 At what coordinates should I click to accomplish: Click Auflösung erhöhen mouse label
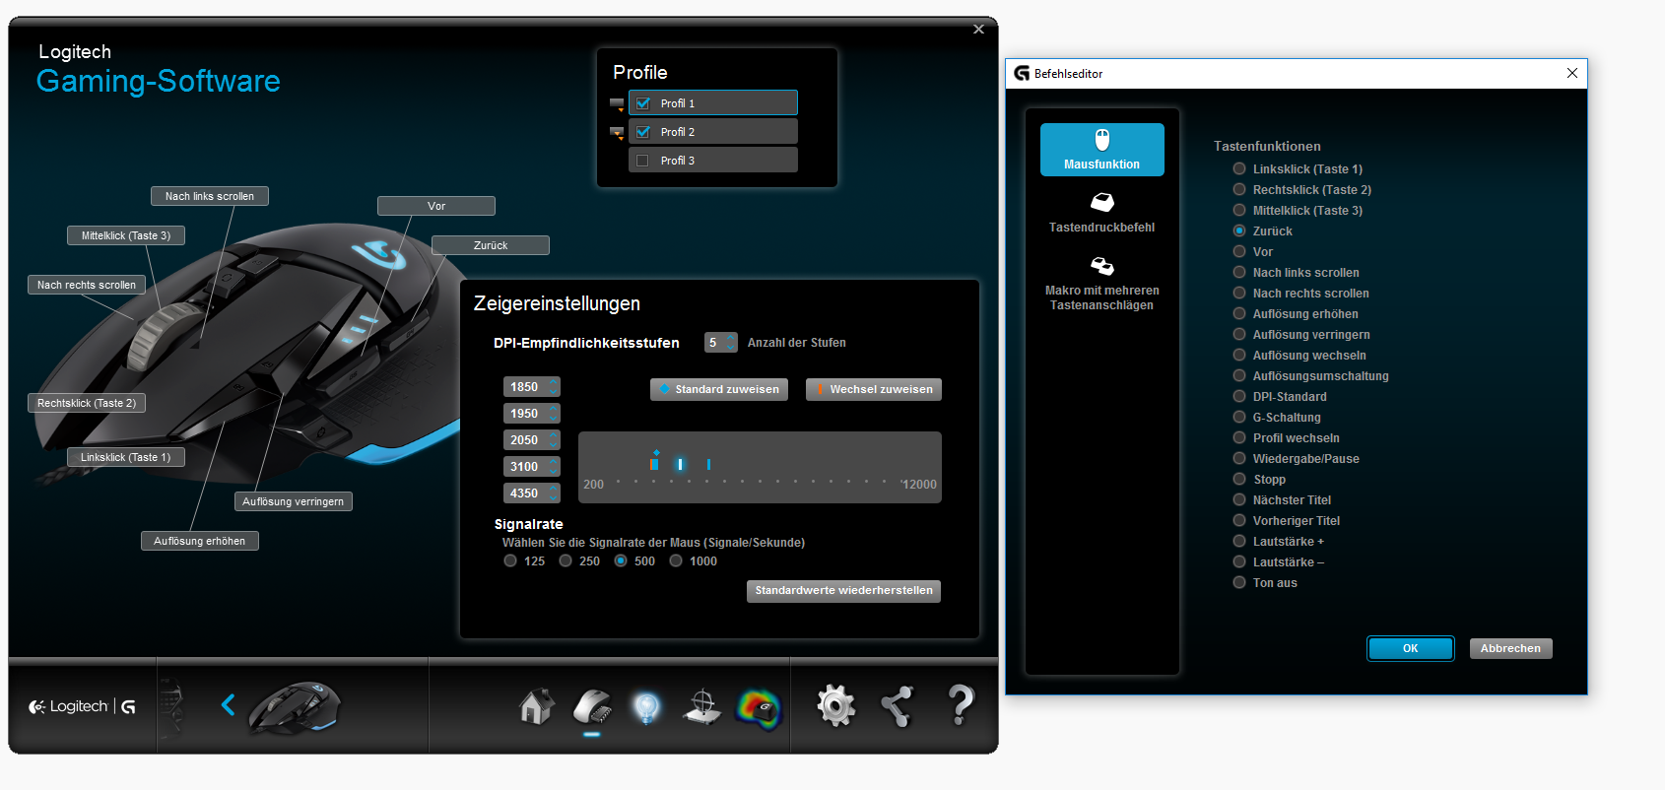200,541
